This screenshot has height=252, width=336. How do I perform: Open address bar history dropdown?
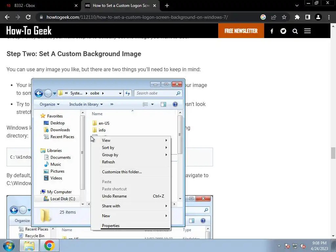tap(120, 93)
